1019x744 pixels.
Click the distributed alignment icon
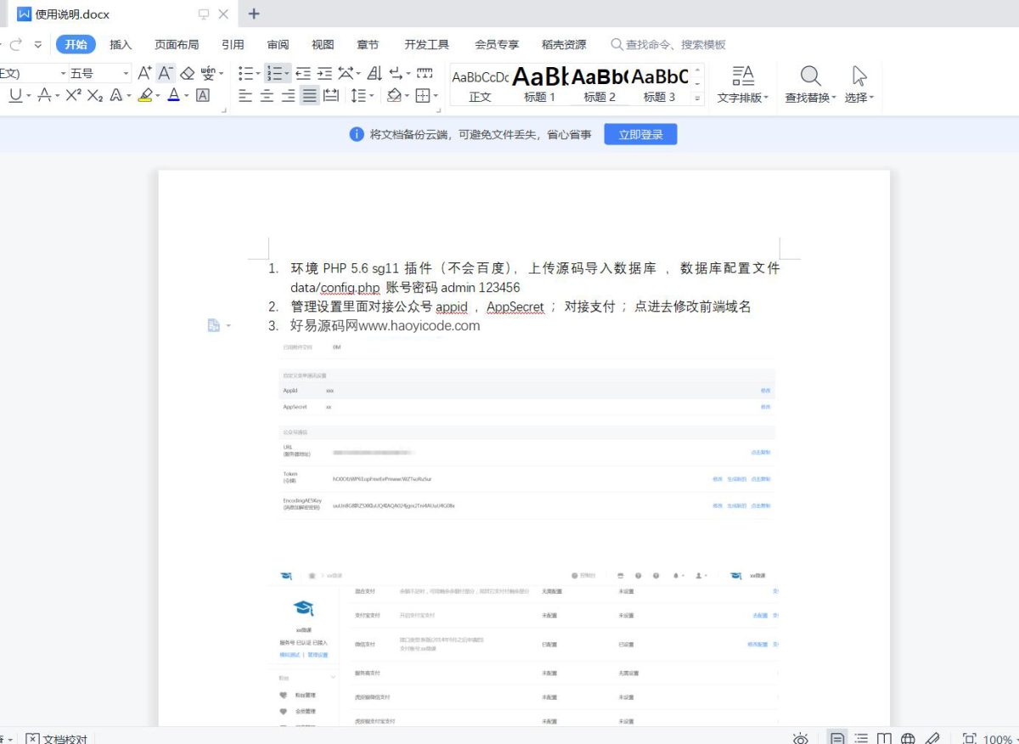coord(332,96)
